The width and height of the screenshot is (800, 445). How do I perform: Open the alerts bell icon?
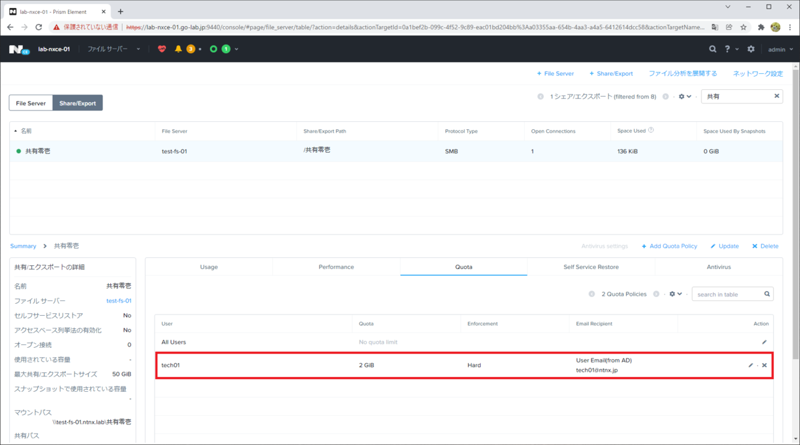click(x=178, y=49)
